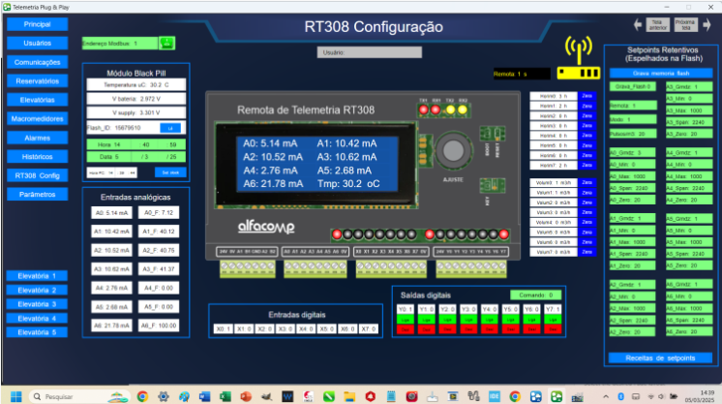Open the Comunicações screen

click(x=37, y=62)
